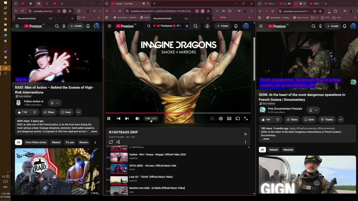Click the search field in the middle YouTube window
This screenshot has height=201, width=358.
click(167, 26)
